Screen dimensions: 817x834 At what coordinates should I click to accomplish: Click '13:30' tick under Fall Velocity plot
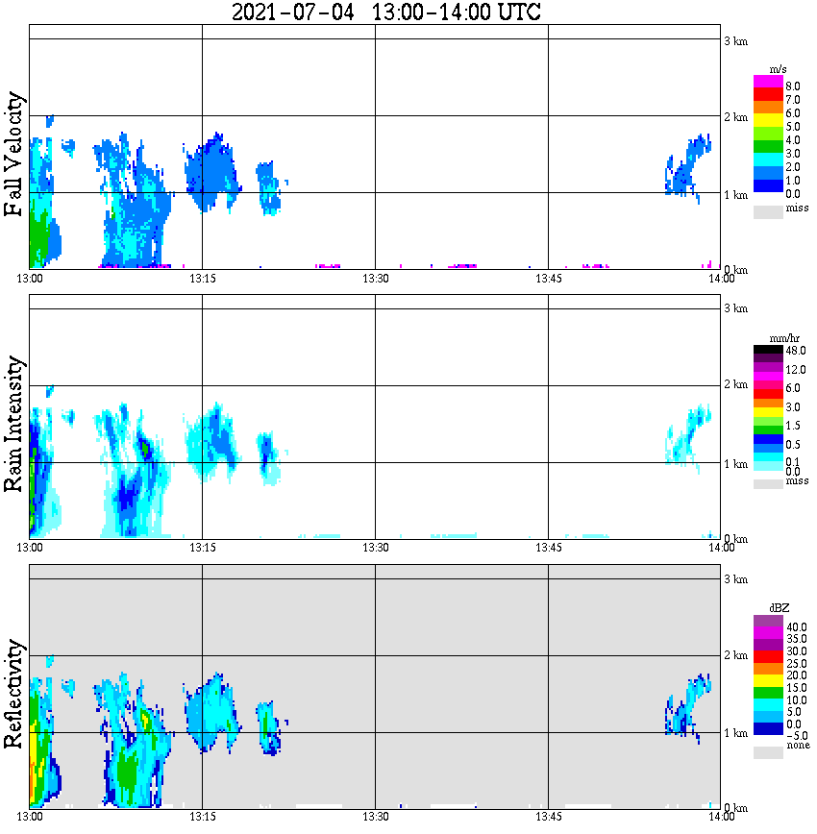pyautogui.click(x=376, y=279)
